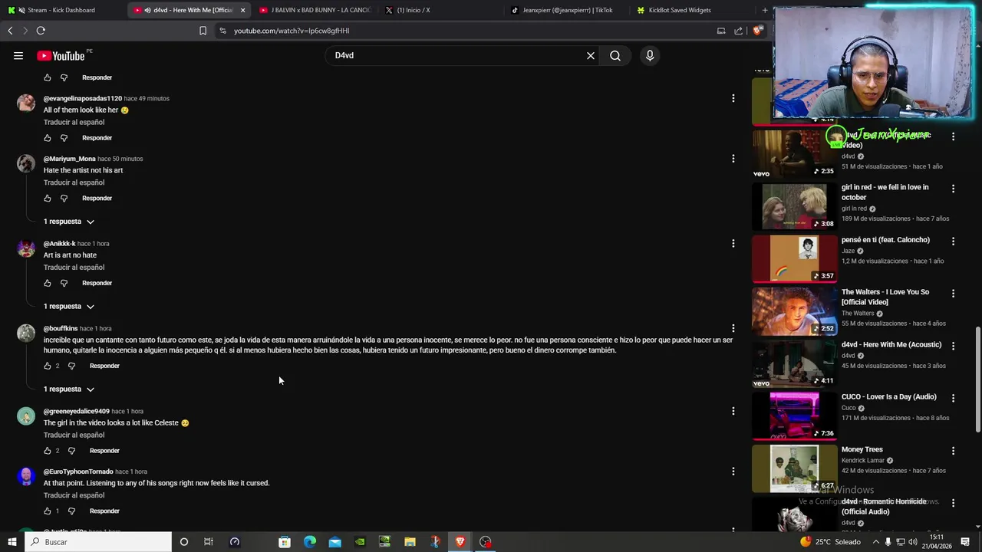Open Windows notification center icon
Image resolution: width=982 pixels, height=552 pixels.
[x=965, y=542]
